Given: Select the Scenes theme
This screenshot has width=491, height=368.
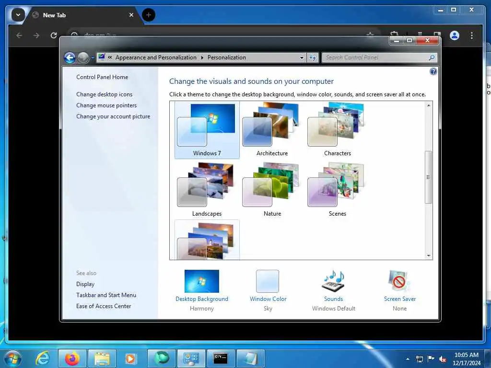Looking at the screenshot, I should tap(337, 190).
